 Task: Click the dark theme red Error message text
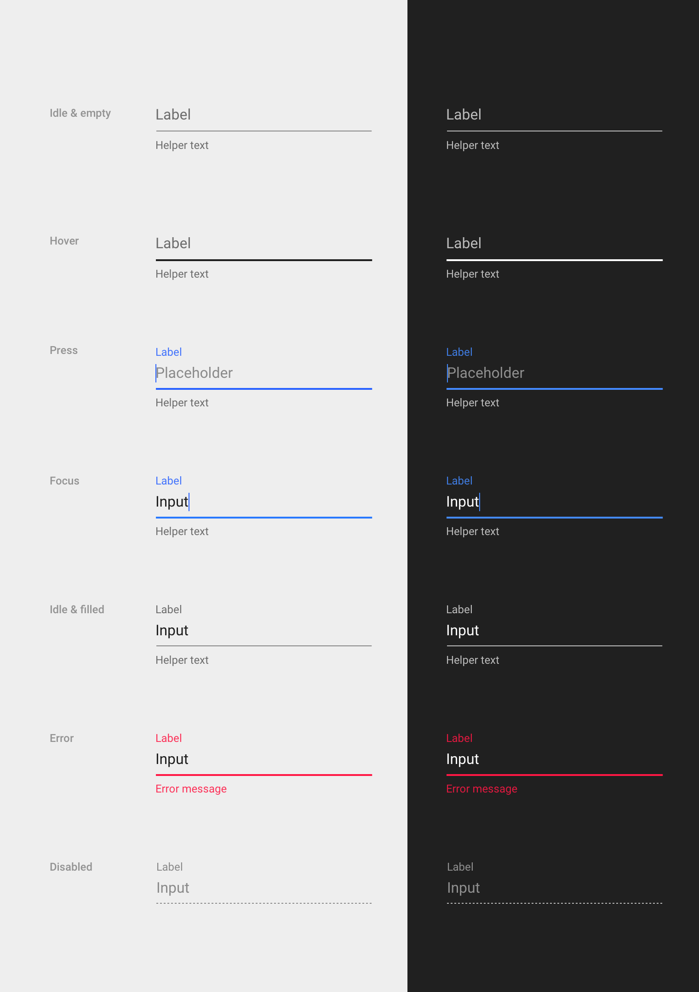481,789
